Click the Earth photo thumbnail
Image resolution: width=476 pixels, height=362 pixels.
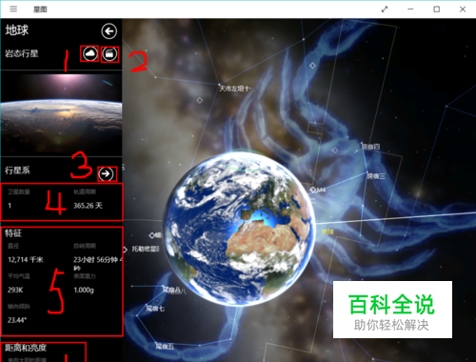coord(61,113)
